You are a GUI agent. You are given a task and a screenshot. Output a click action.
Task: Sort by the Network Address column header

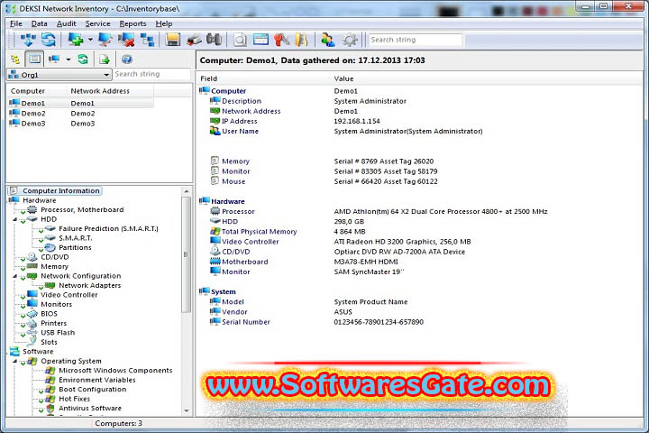click(x=110, y=91)
